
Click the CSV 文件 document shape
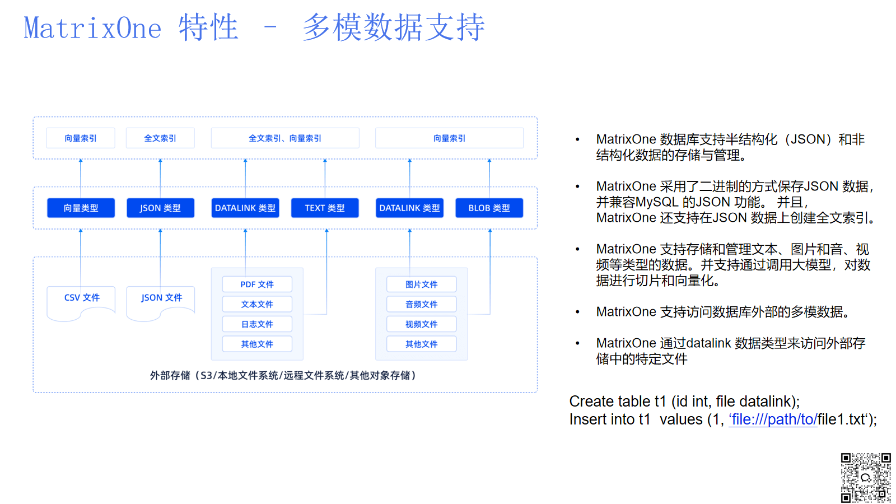click(81, 303)
